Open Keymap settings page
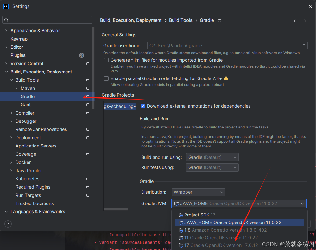 (19, 39)
